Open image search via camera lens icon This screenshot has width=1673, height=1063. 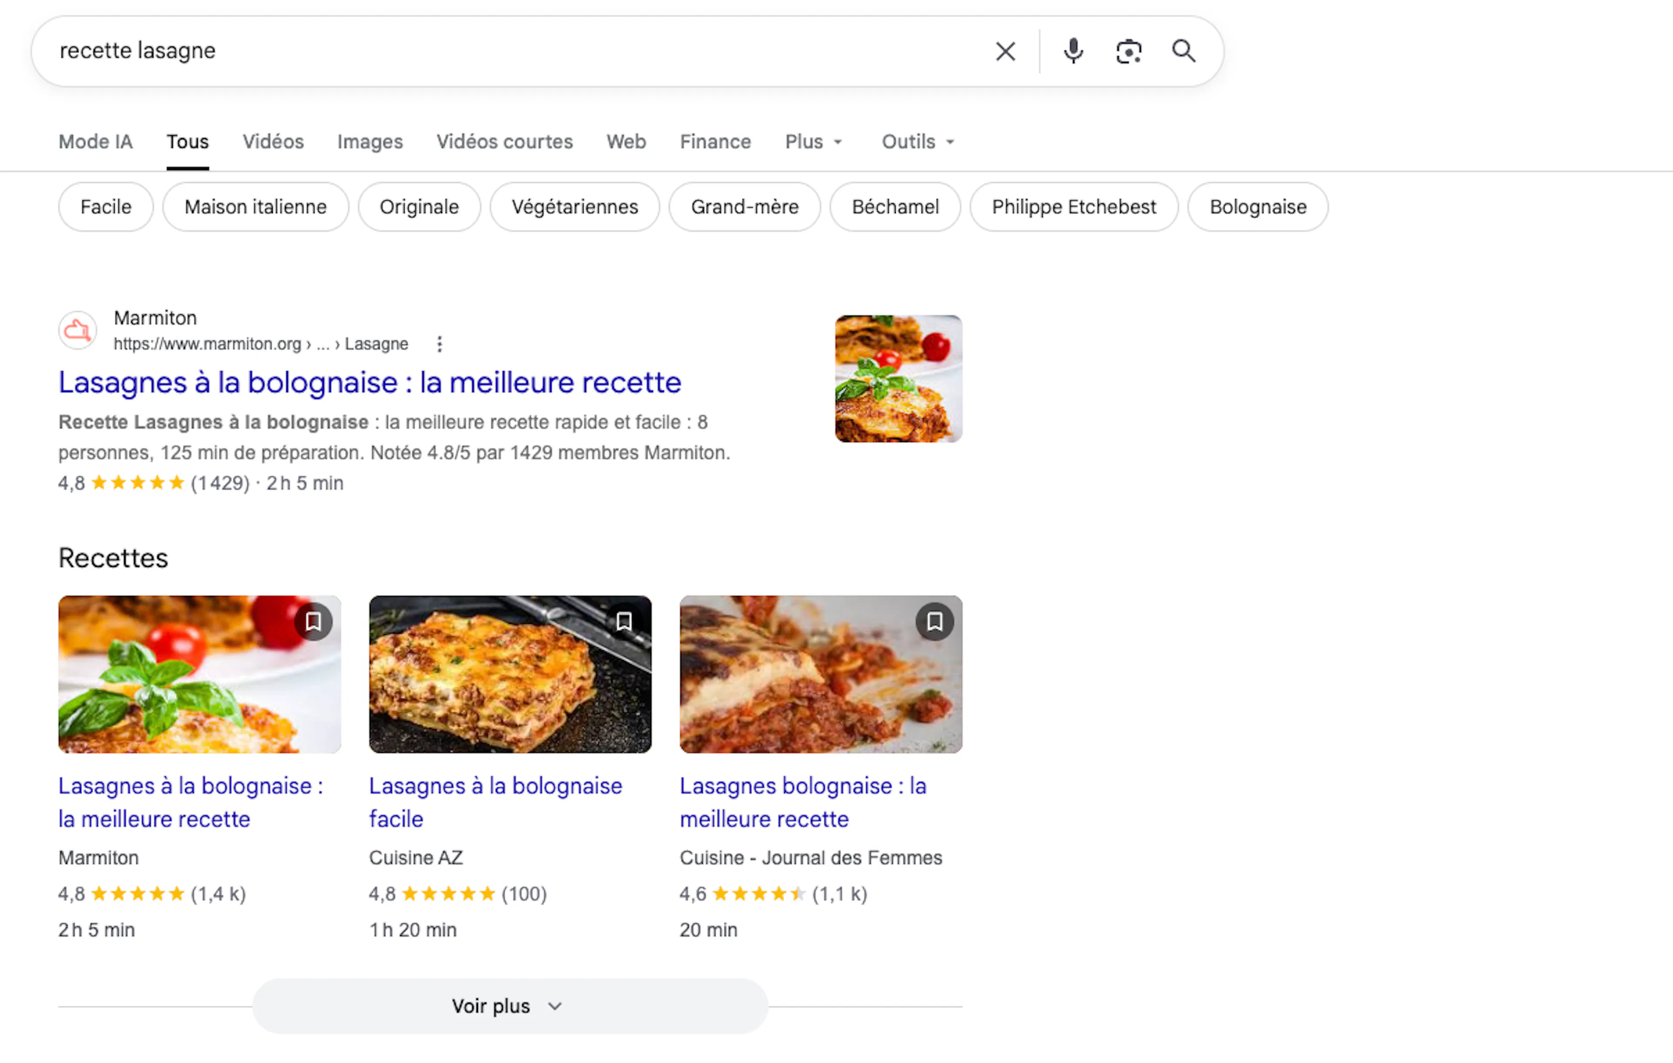pyautogui.click(x=1128, y=51)
